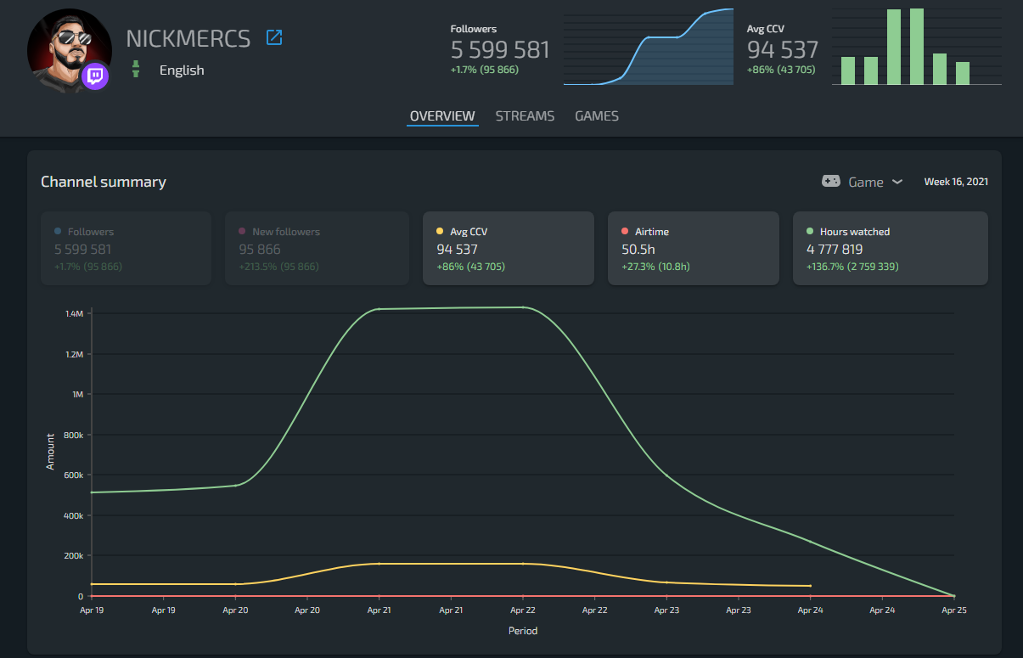The height and width of the screenshot is (658, 1023).
Task: Click the +213.5% (95 866) new followers change
Action: click(278, 267)
